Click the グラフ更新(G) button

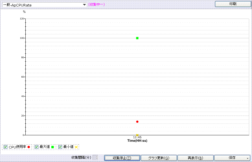click(159, 158)
